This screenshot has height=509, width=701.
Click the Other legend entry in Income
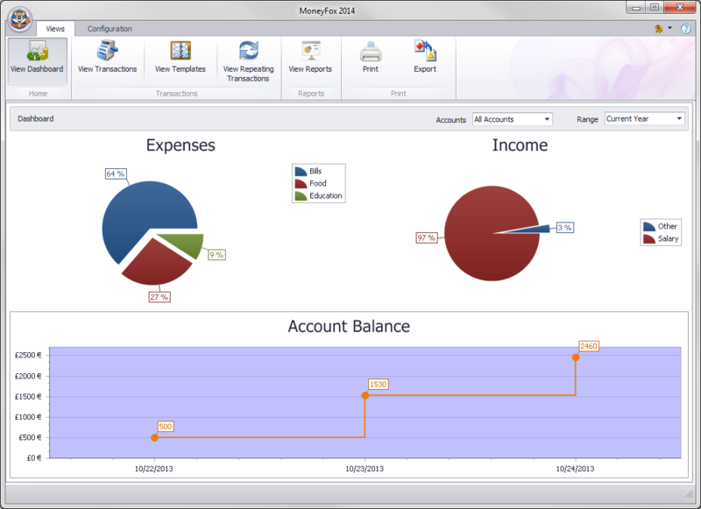pos(661,226)
